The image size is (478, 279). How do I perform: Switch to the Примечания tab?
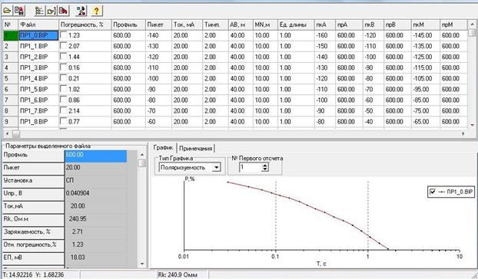pyautogui.click(x=195, y=148)
